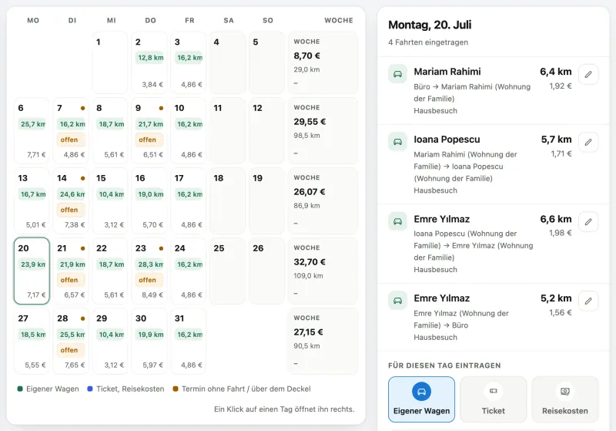Click the Eigener Wagen legend entry
616x431 pixels.
click(x=48, y=389)
